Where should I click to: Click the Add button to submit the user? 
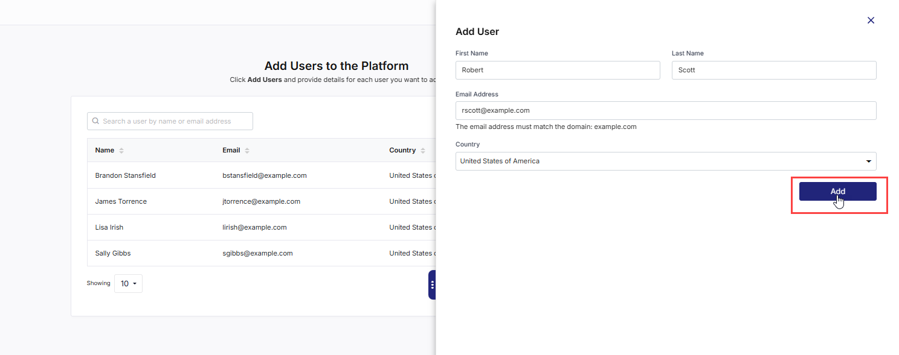tap(837, 191)
